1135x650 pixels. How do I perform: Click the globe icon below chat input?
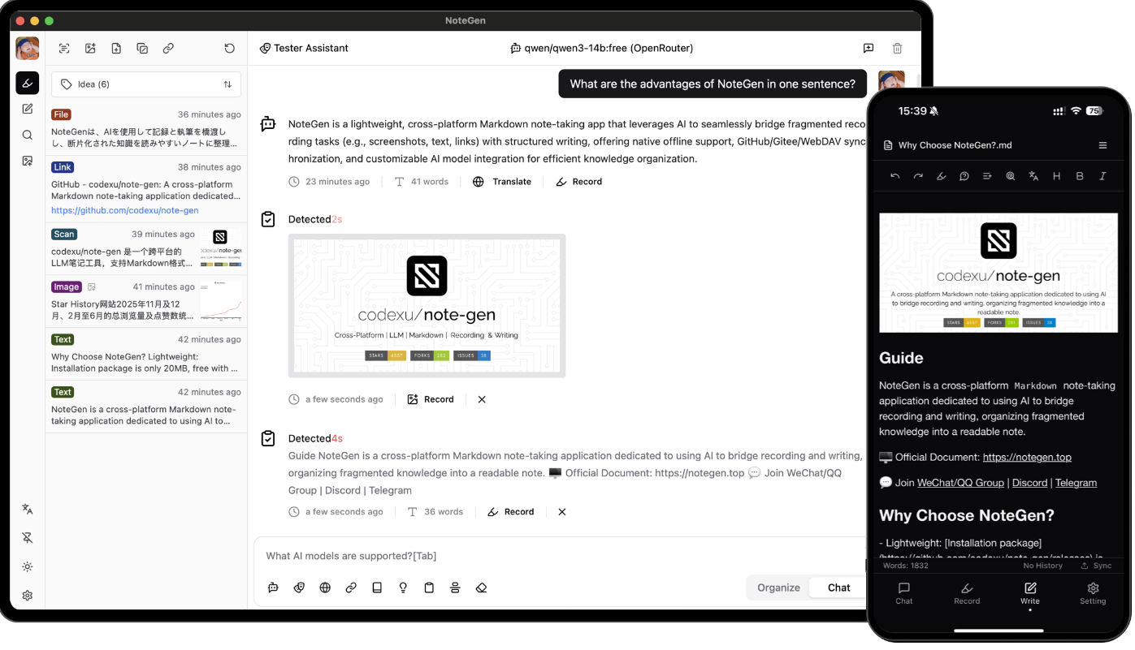point(325,588)
